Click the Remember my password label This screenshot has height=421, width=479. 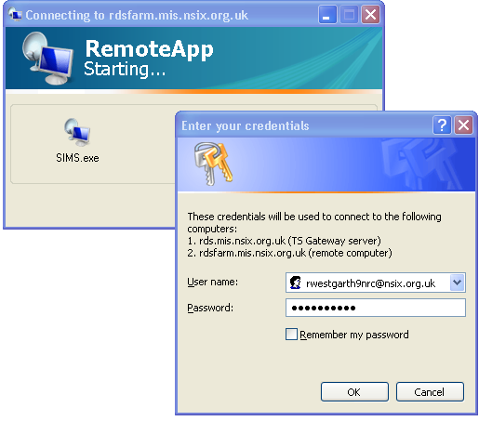click(x=354, y=335)
